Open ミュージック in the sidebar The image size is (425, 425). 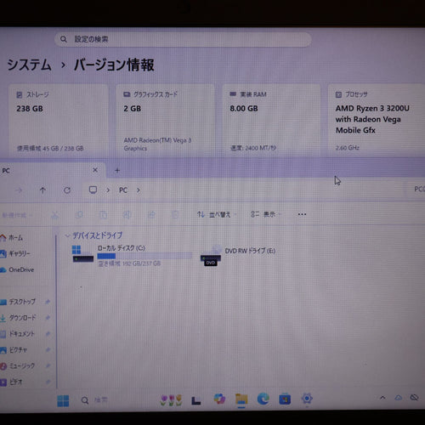click(x=18, y=366)
